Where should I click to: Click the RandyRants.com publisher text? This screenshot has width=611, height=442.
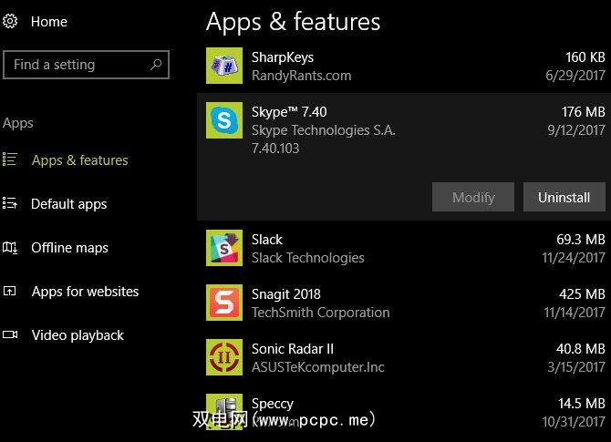point(301,76)
